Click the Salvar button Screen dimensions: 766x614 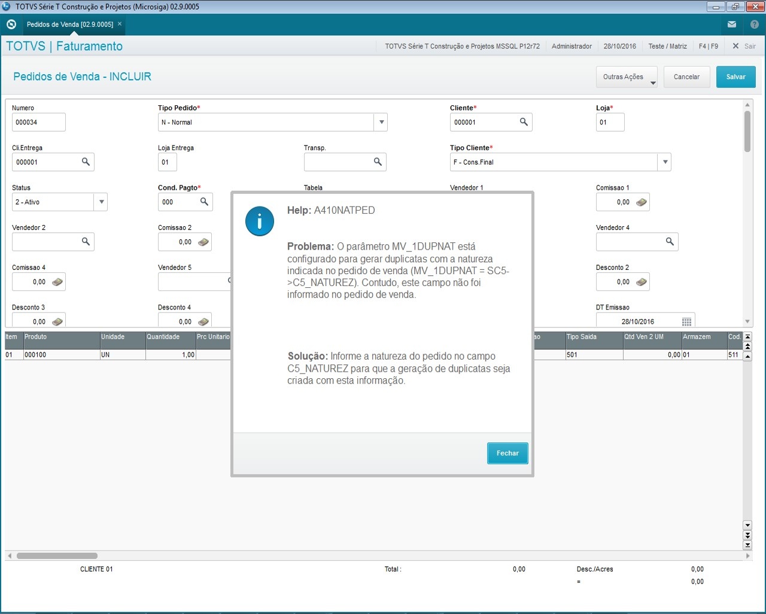(x=736, y=77)
